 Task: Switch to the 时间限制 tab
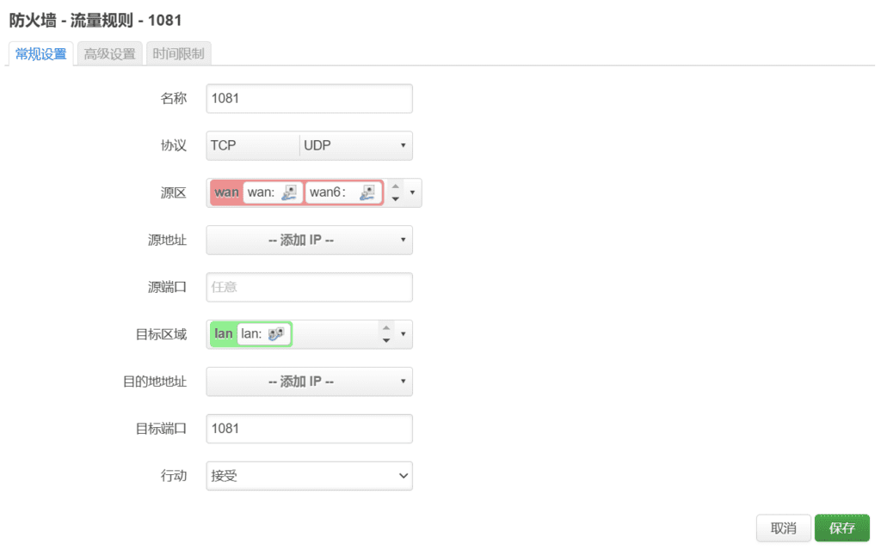[x=177, y=52]
